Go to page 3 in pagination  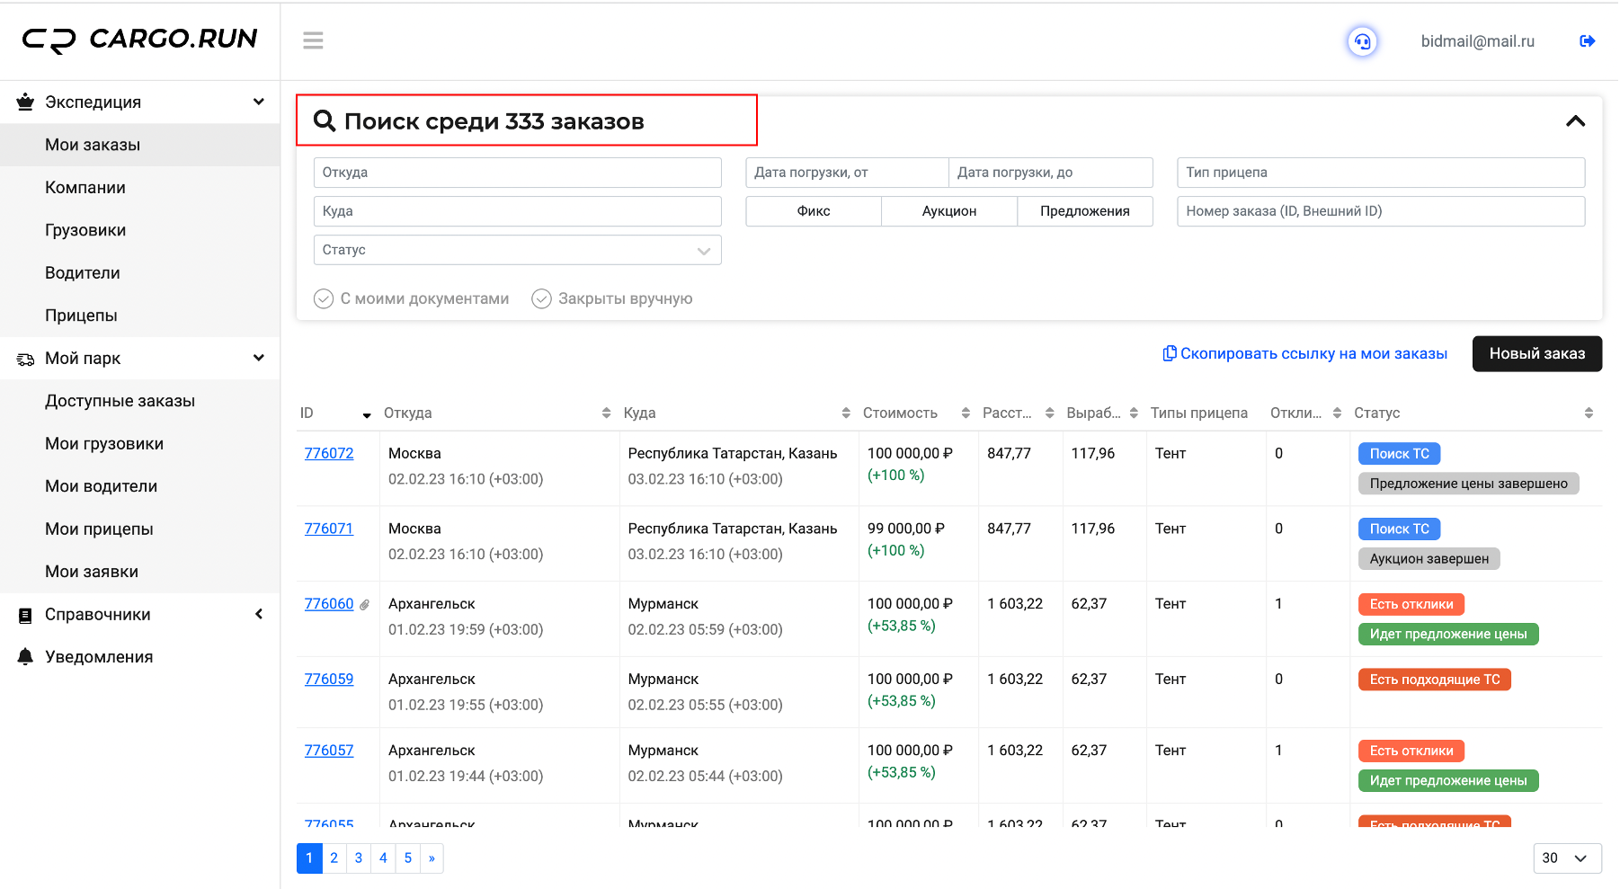click(359, 858)
